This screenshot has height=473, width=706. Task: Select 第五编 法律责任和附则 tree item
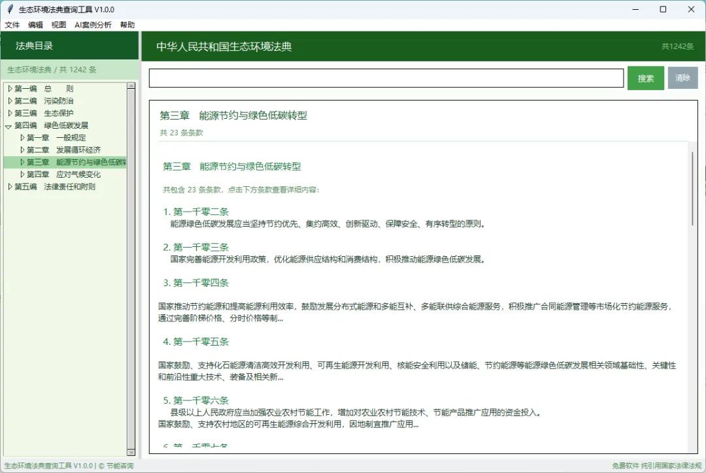click(55, 186)
